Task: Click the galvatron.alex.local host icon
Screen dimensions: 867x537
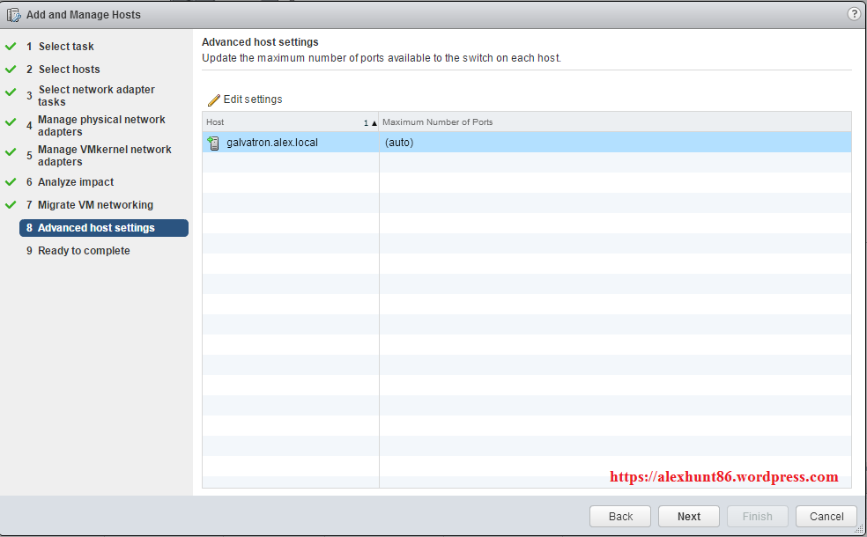Action: [213, 143]
